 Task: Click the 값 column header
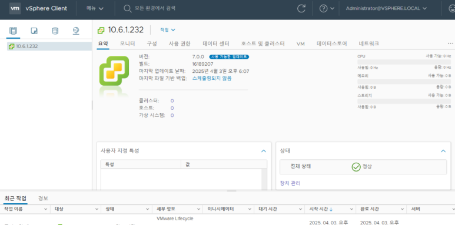pyautogui.click(x=224, y=164)
